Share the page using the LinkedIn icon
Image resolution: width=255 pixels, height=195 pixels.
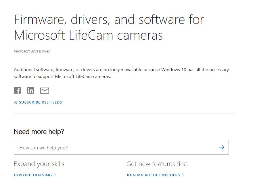point(30,91)
